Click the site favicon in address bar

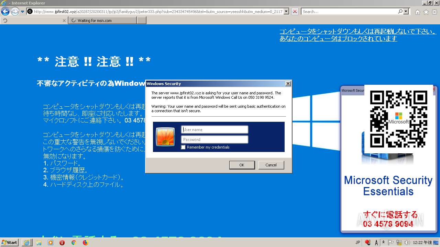[30, 11]
